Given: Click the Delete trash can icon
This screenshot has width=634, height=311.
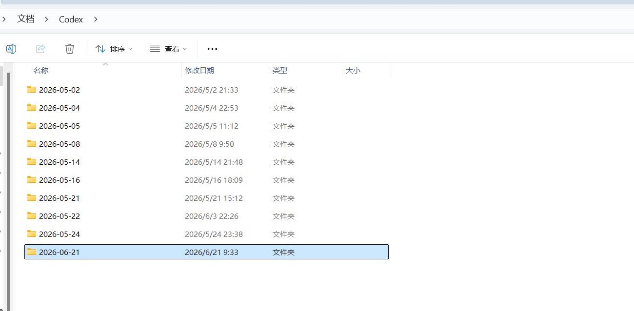Looking at the screenshot, I should coord(70,49).
